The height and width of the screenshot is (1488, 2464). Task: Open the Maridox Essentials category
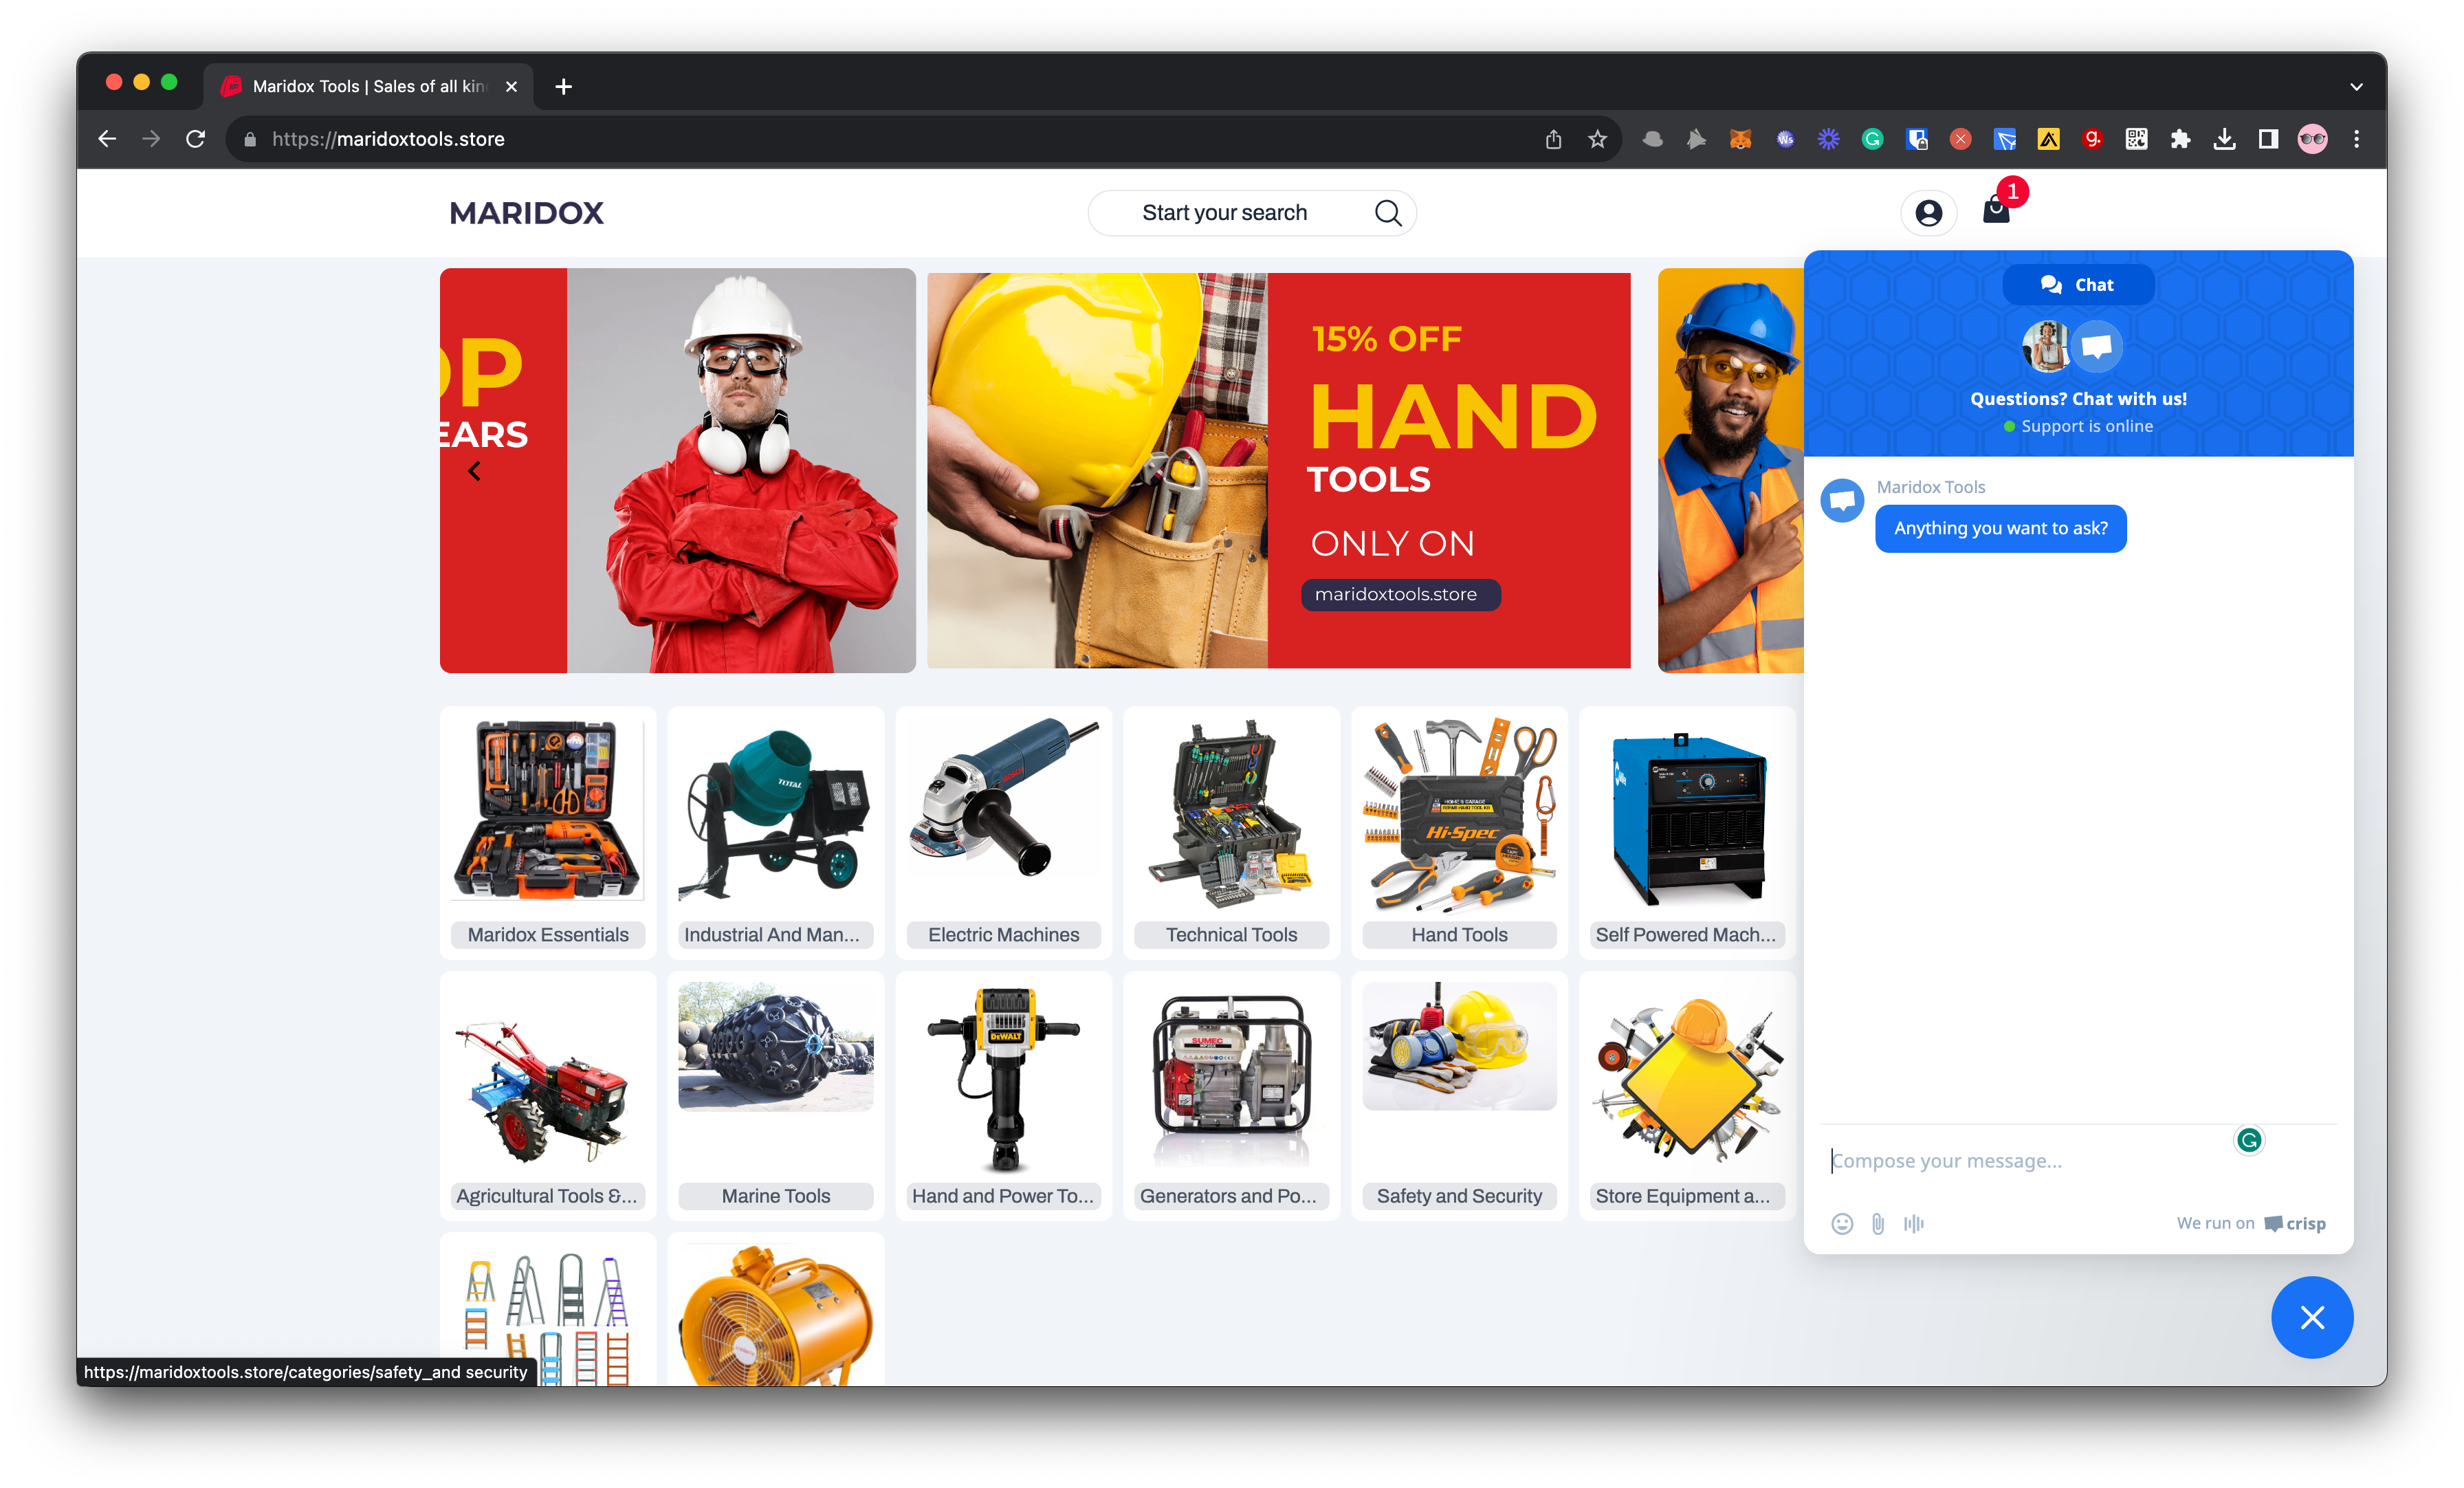(x=548, y=832)
